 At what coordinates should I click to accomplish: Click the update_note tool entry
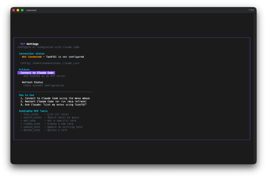32,127
